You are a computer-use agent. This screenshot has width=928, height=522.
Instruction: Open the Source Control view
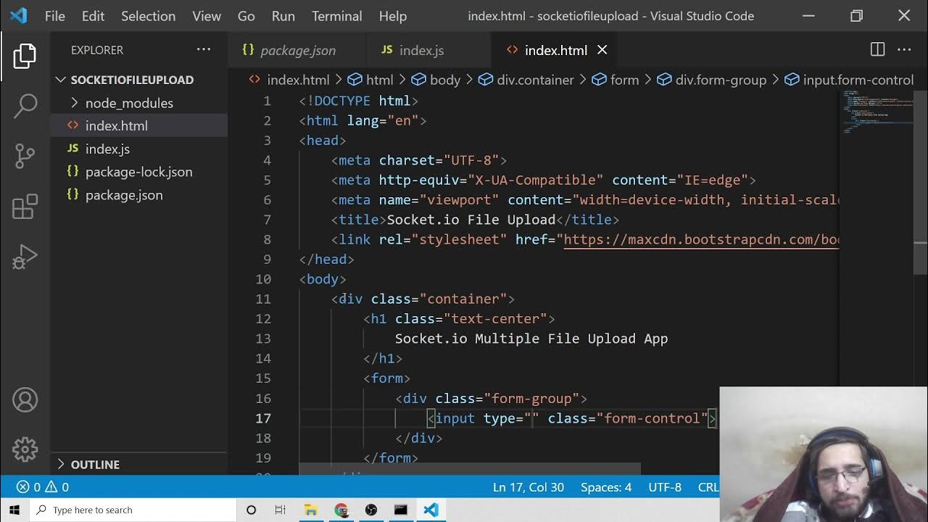click(25, 156)
